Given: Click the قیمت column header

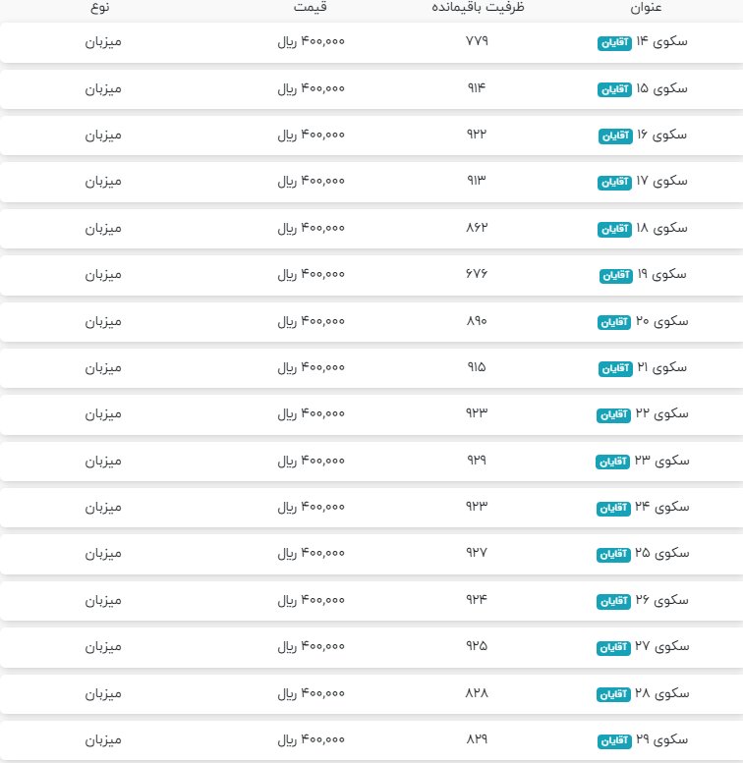Looking at the screenshot, I should tap(312, 8).
